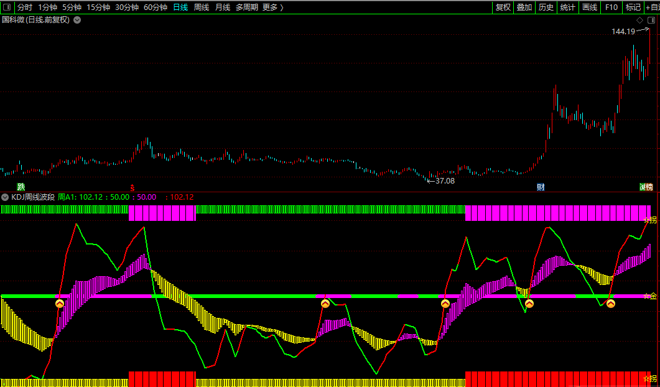Screen dimensions: 660x387
Task: Expand the KDJ周线波段 indicator dropdown
Action: click(x=5, y=197)
